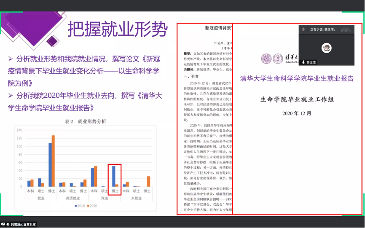The image size is (365, 228).
Task: Click the chart title 表2 就业形势分析
Action: 85,121
